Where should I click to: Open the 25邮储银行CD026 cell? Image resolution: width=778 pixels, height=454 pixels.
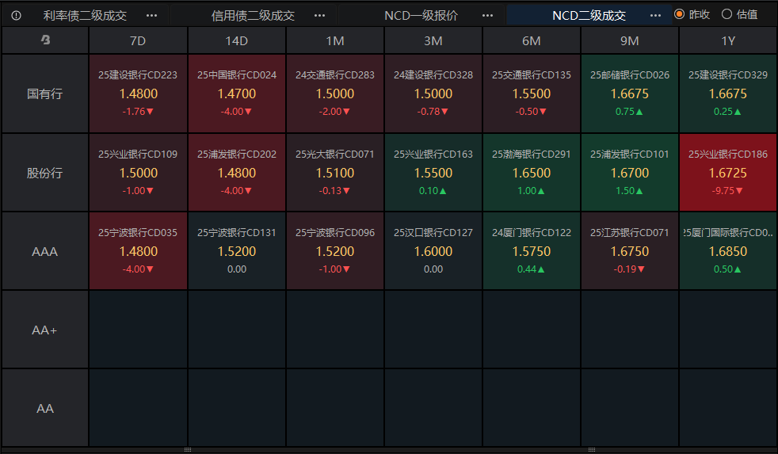pos(630,93)
